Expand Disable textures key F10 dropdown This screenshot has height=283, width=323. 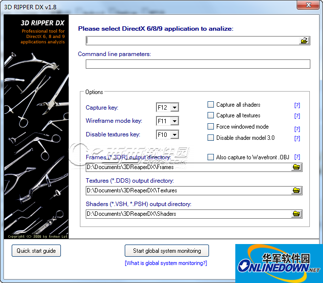click(x=174, y=134)
